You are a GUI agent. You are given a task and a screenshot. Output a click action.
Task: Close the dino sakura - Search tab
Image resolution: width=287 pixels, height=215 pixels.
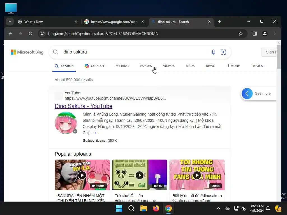209,22
